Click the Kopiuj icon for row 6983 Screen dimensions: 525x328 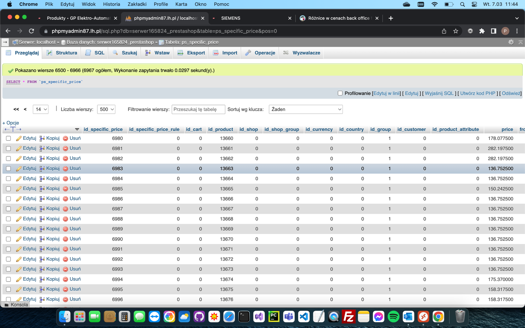coord(42,169)
